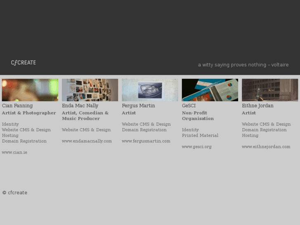The image size is (300, 225).
Task: Click the Voltaire quote tagline
Action: click(243, 65)
